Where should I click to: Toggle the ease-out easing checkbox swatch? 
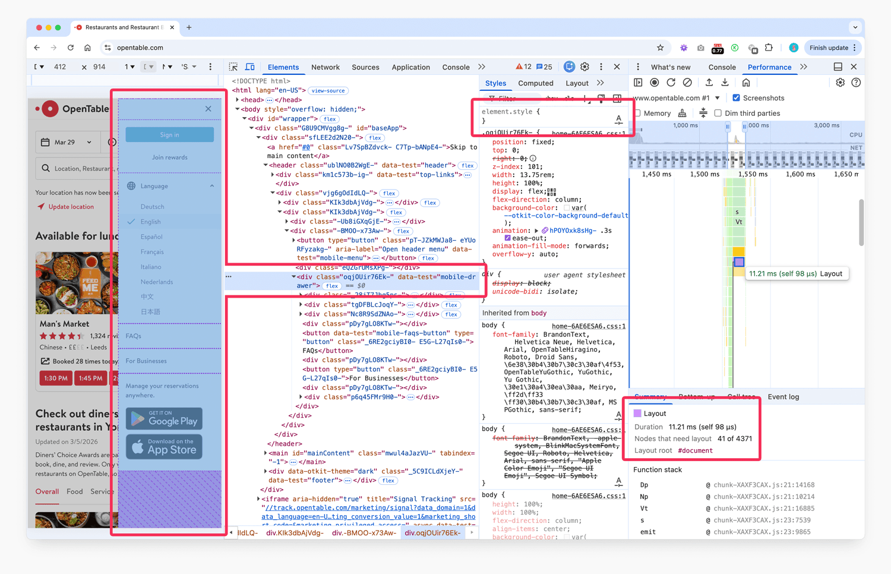pos(507,238)
